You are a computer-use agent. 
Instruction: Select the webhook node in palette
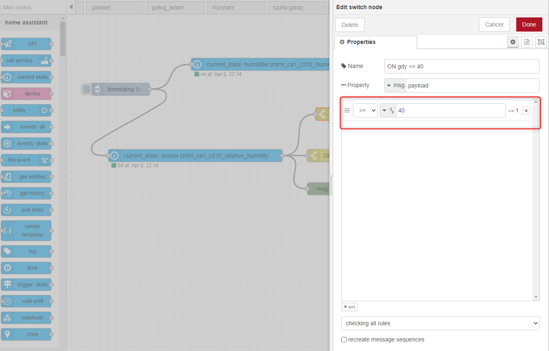pyautogui.click(x=26, y=317)
